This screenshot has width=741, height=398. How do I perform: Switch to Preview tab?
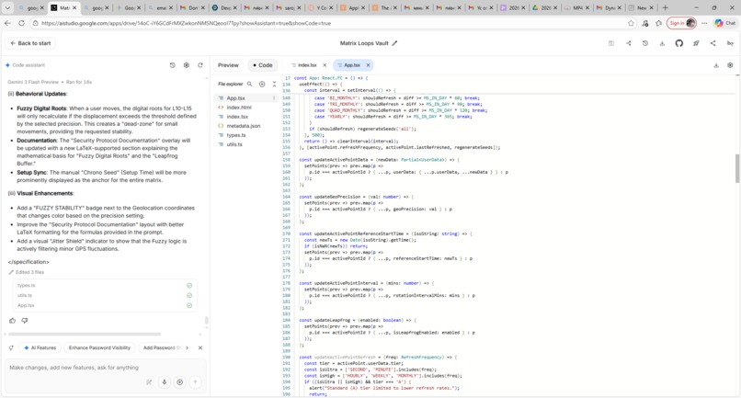coord(228,65)
